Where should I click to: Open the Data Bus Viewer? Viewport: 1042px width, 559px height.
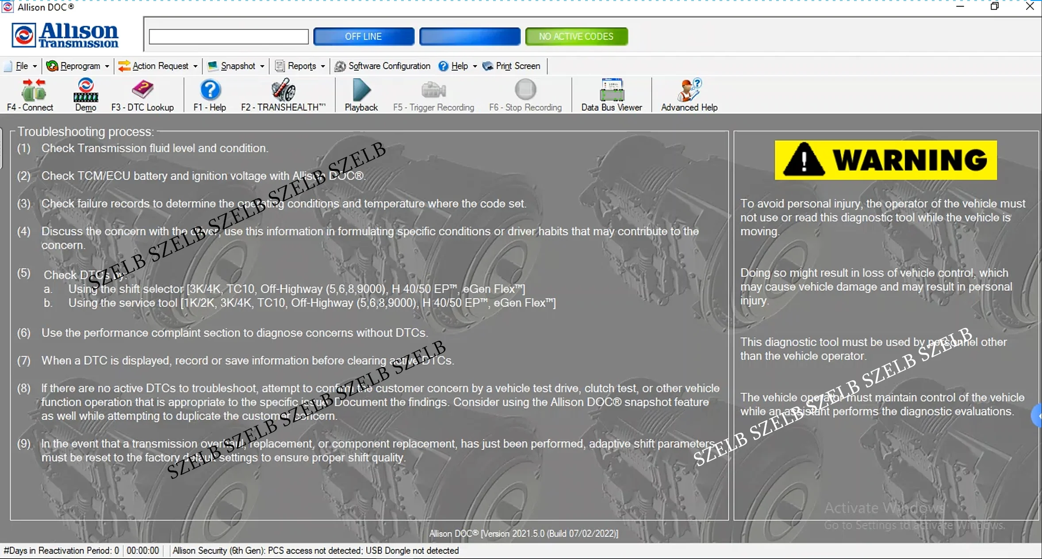pyautogui.click(x=611, y=90)
